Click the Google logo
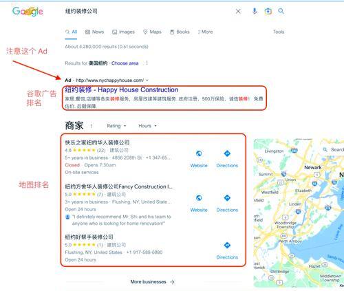The image size is (344, 291). tap(28, 11)
